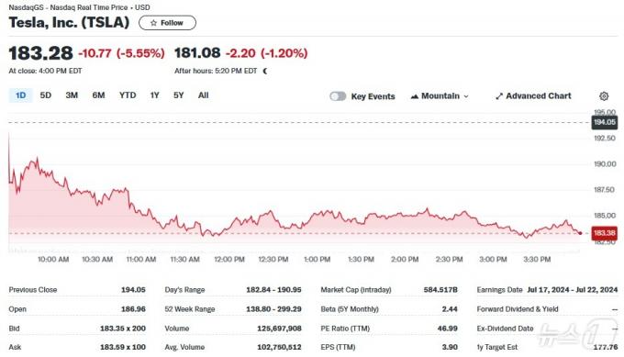The width and height of the screenshot is (624, 357).
Task: Open the Advanced Chart link
Action: click(533, 96)
